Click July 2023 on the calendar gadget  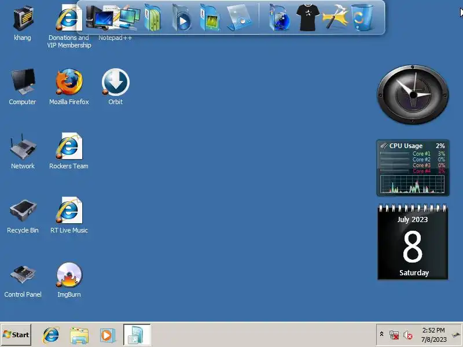[x=413, y=220]
